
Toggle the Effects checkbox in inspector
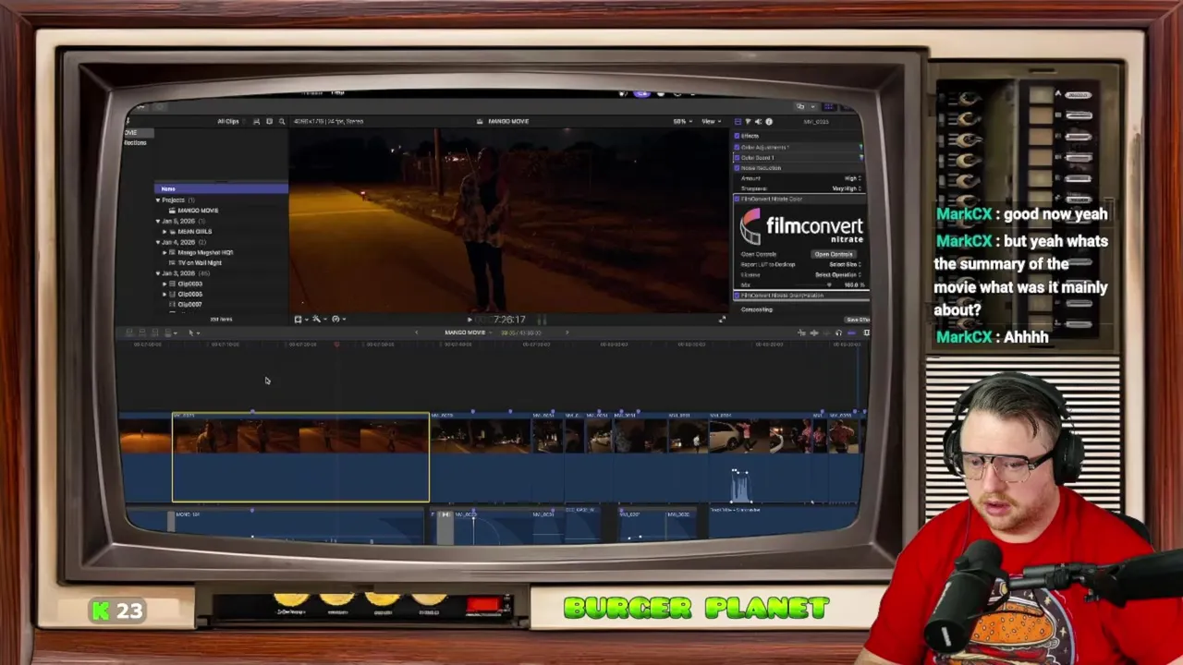[738, 136]
